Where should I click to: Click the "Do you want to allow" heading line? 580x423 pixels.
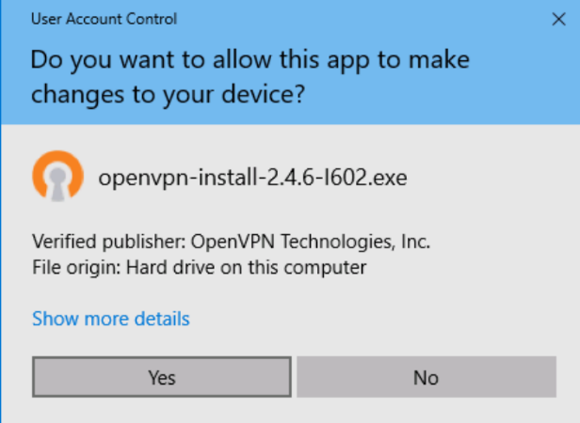[x=250, y=61]
